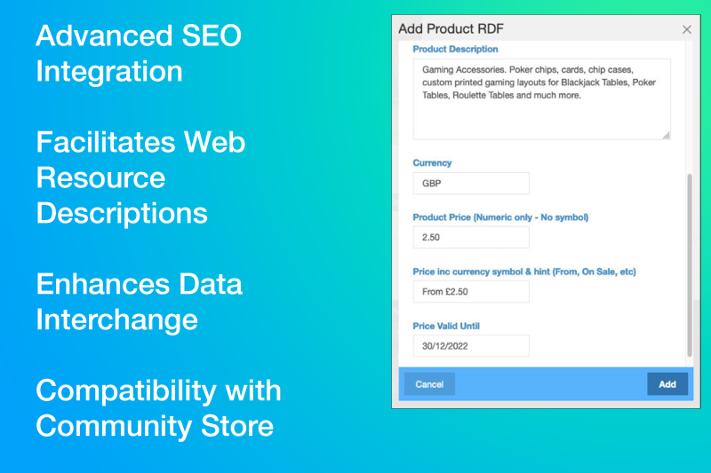Click the Compatibility with Community Store text
Image resolution: width=711 pixels, height=473 pixels.
click(158, 407)
